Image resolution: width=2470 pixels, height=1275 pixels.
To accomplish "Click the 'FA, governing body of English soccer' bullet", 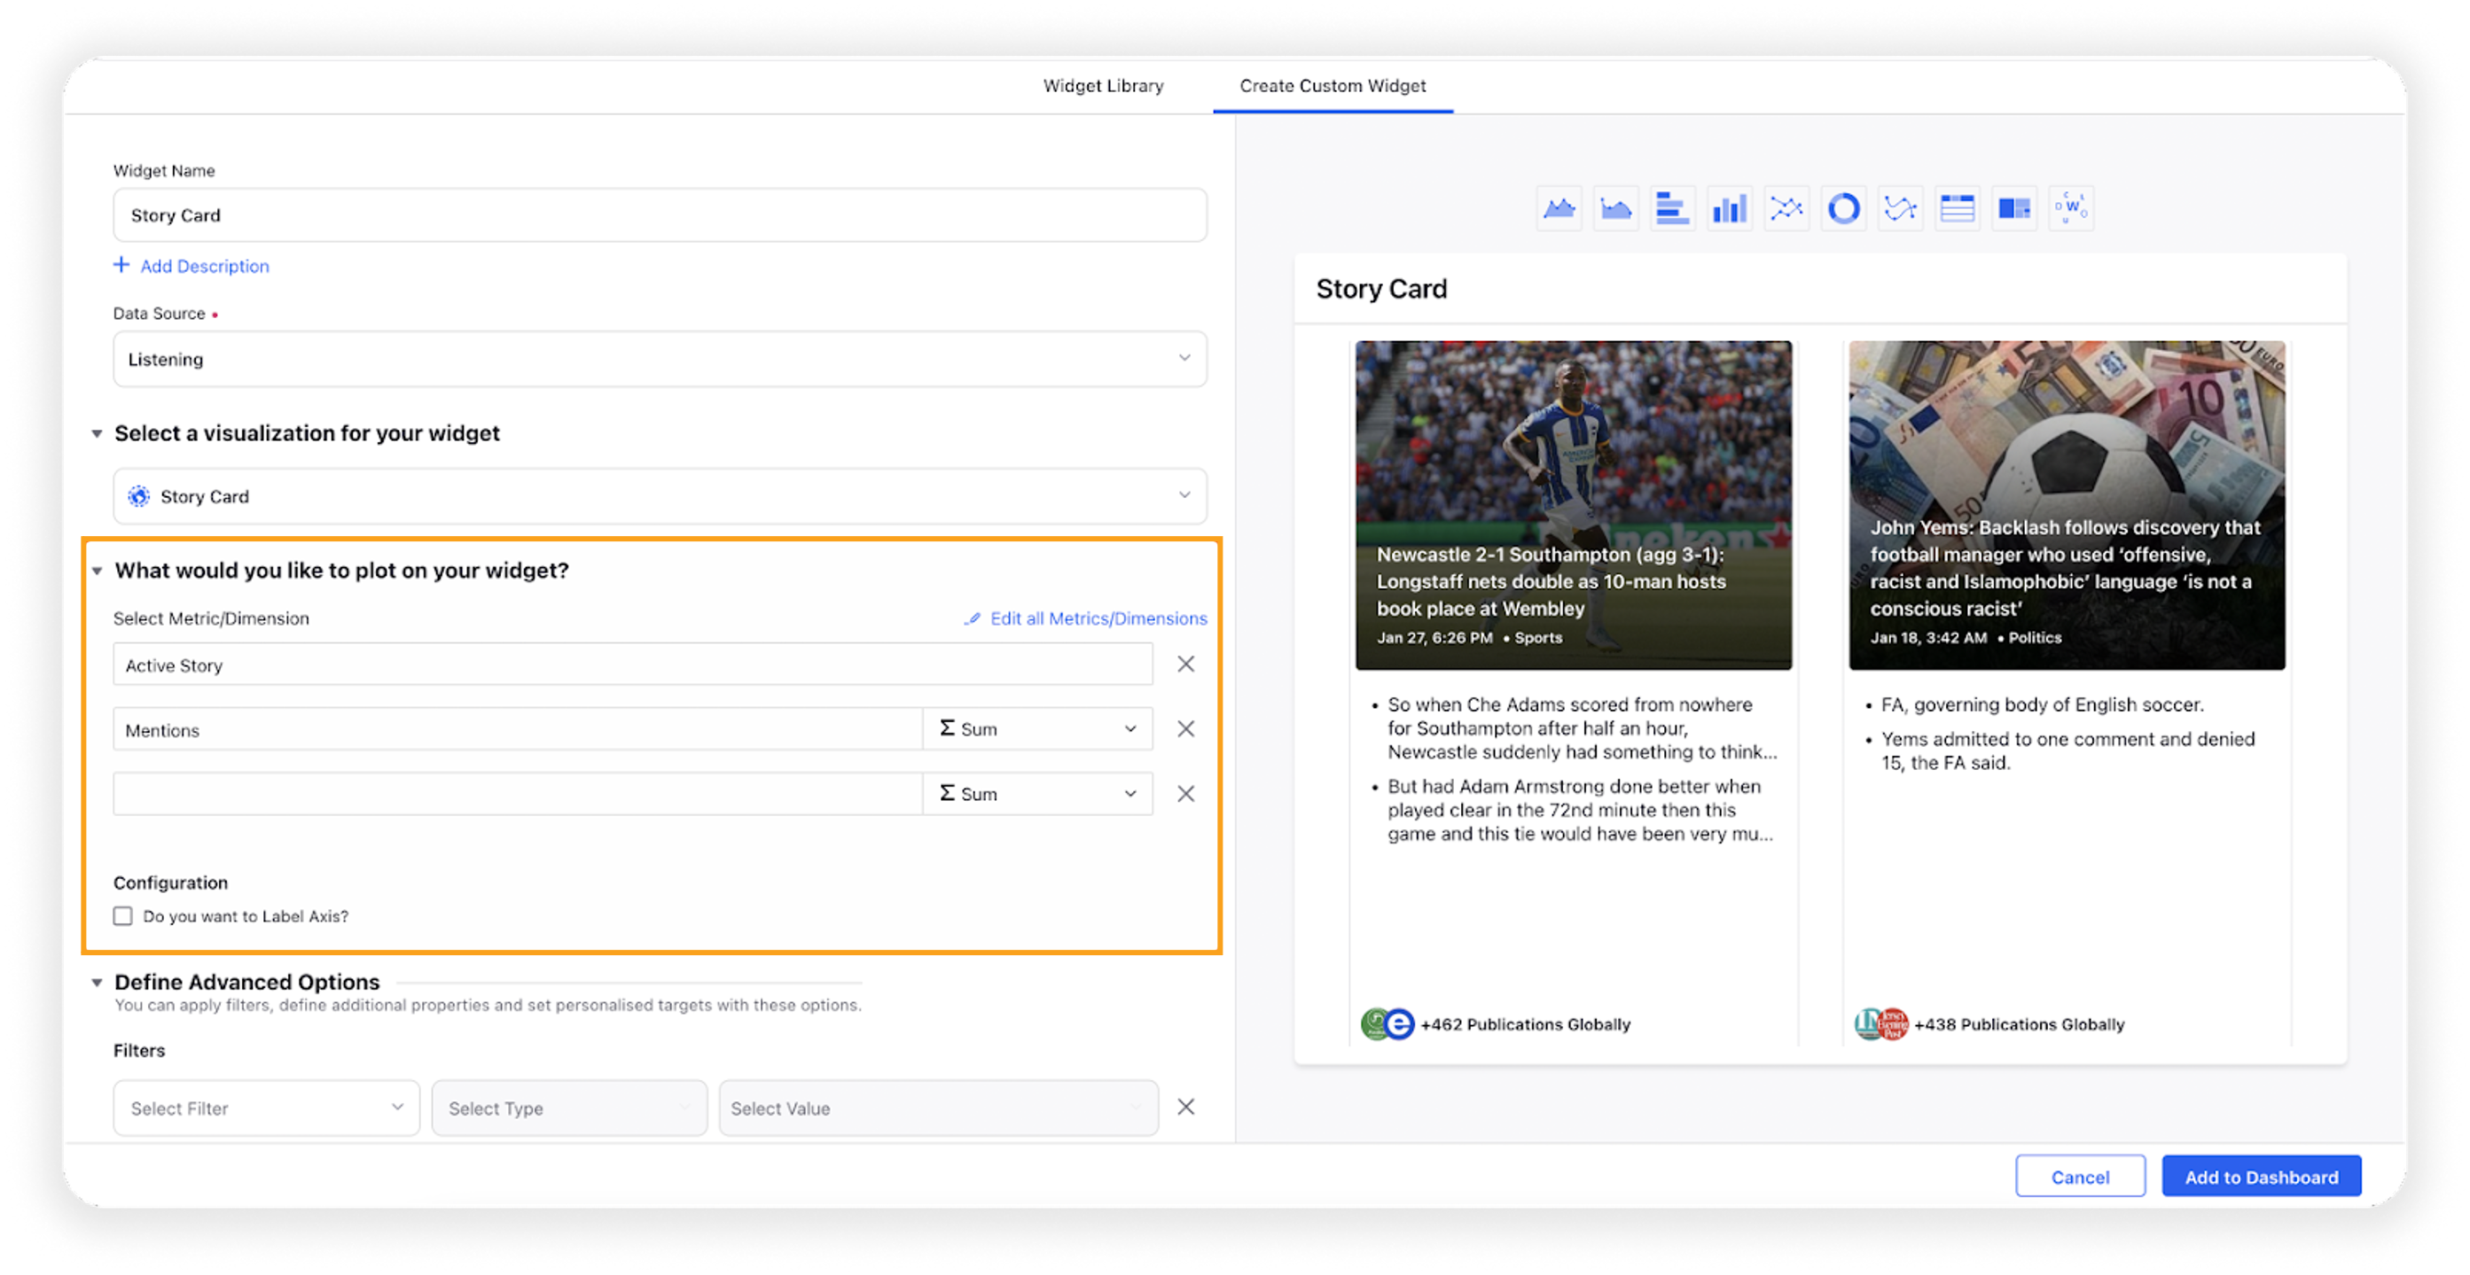I will coord(2042,705).
